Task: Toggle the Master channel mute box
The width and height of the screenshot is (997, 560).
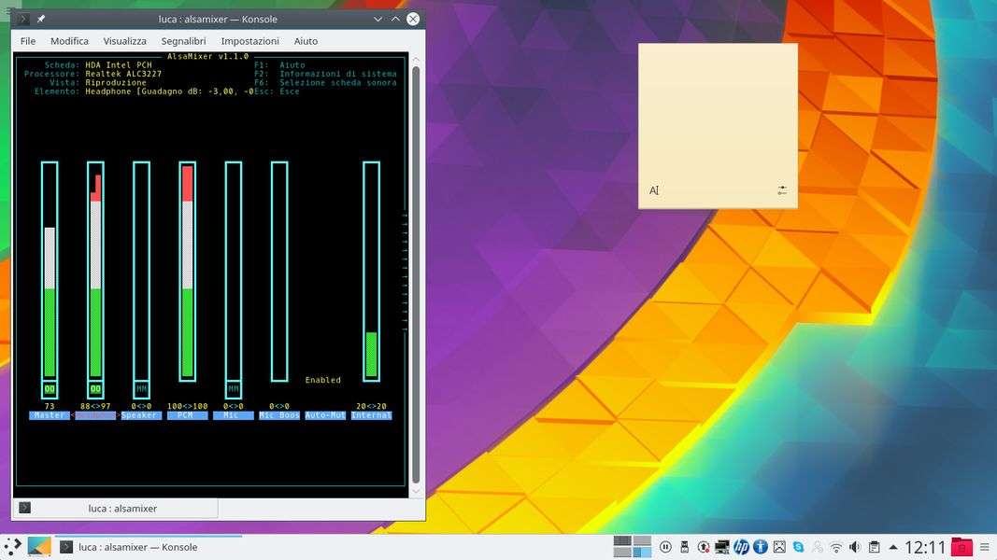Action: (50, 388)
